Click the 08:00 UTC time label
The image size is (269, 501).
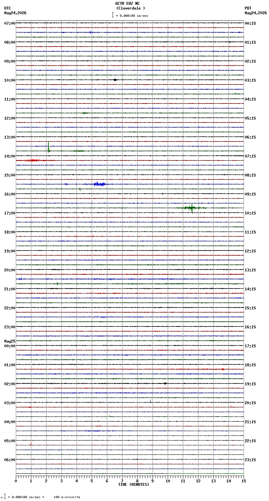click(10, 42)
